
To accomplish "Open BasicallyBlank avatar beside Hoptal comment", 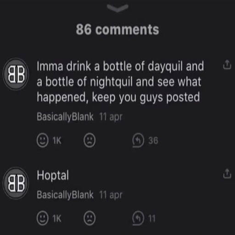I will 16,183.
